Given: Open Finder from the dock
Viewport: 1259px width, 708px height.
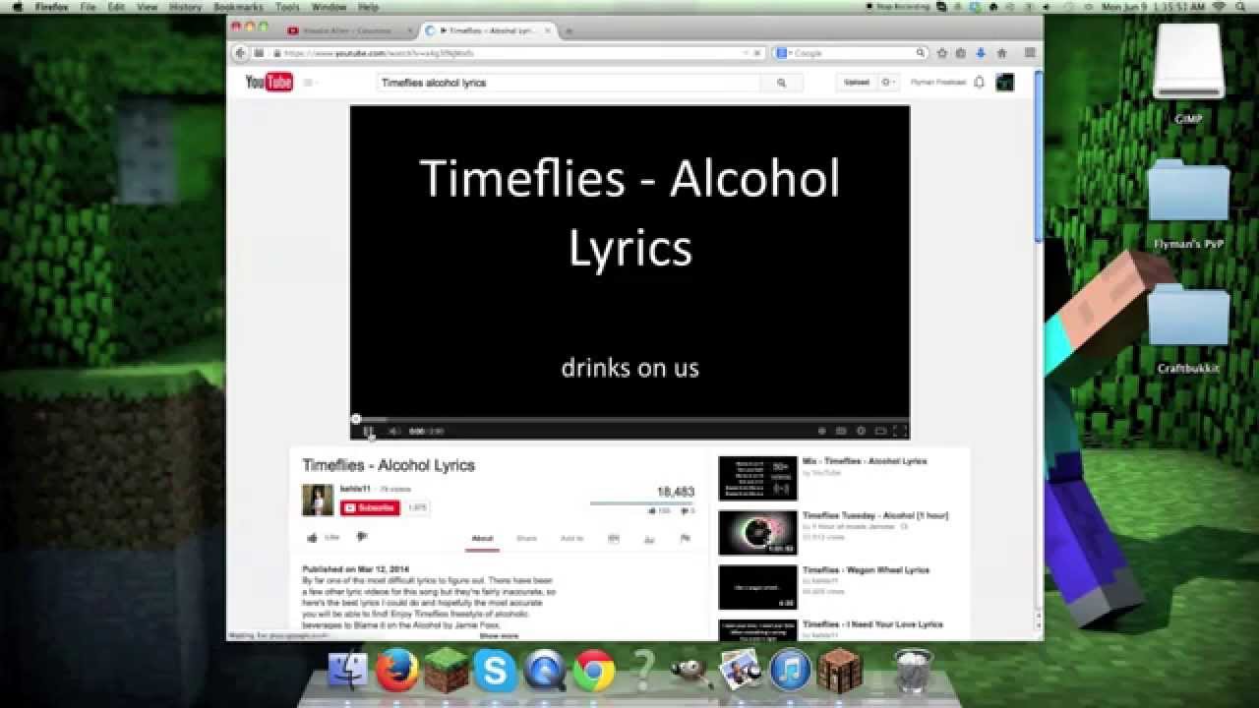Looking at the screenshot, I should tap(347, 671).
